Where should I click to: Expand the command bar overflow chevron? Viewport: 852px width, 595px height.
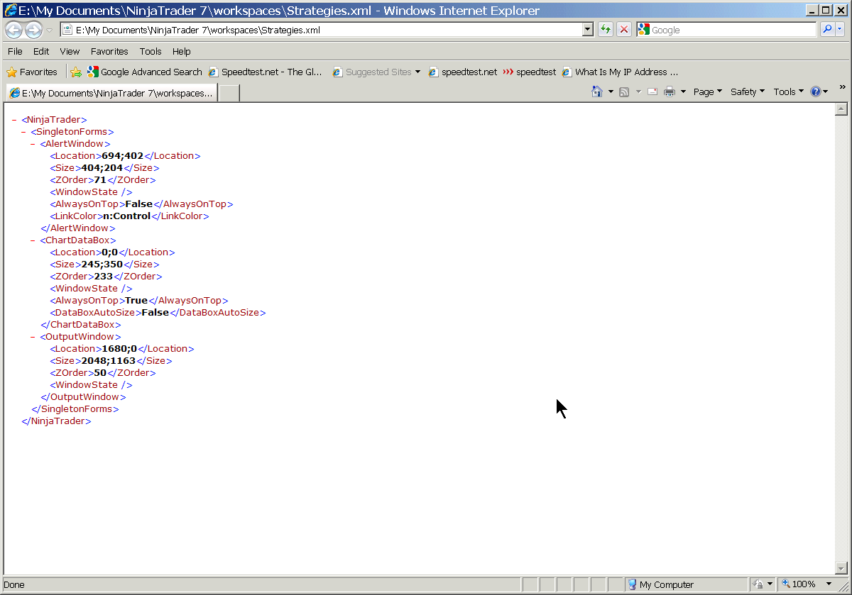[843, 87]
